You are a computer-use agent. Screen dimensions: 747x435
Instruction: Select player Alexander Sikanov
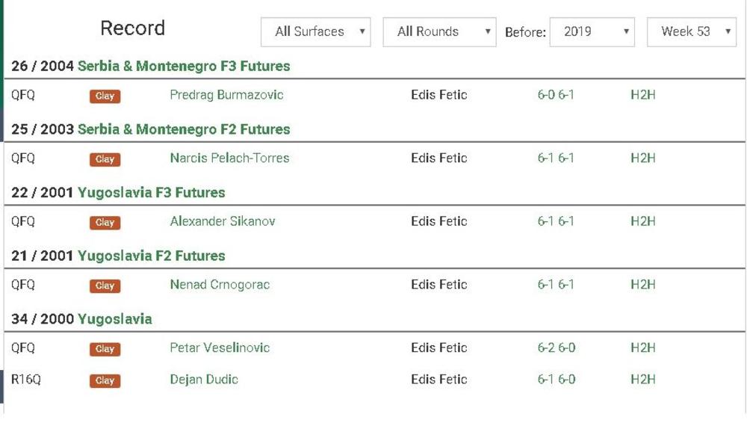pos(223,221)
